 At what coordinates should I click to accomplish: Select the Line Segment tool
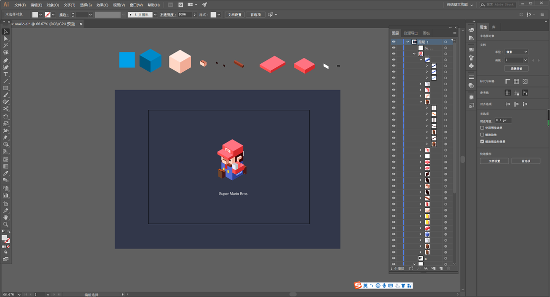(5, 81)
